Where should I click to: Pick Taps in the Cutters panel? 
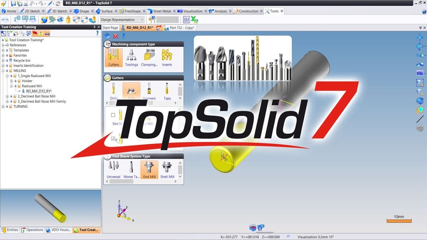tap(167, 91)
